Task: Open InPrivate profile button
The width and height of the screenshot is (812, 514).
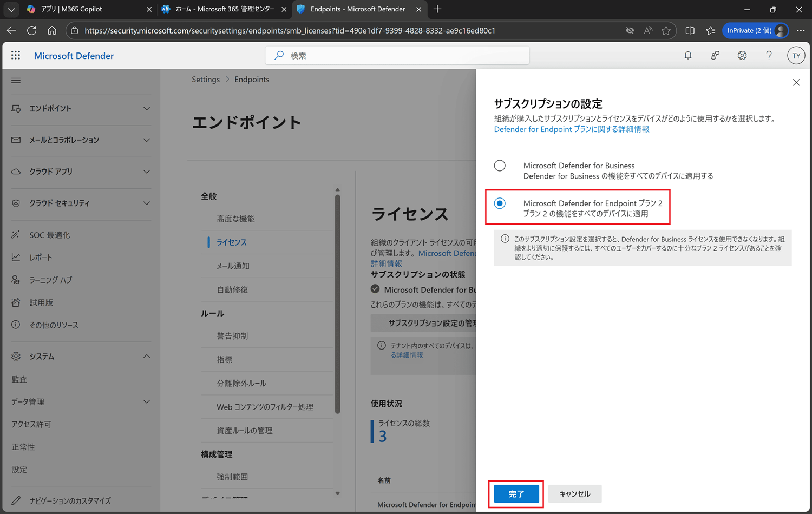Action: [x=755, y=30]
